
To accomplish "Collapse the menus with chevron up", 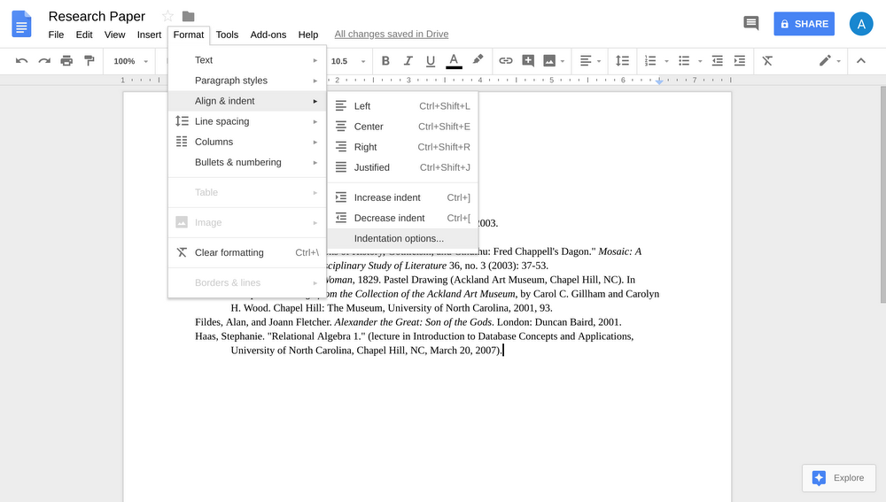I will point(860,60).
